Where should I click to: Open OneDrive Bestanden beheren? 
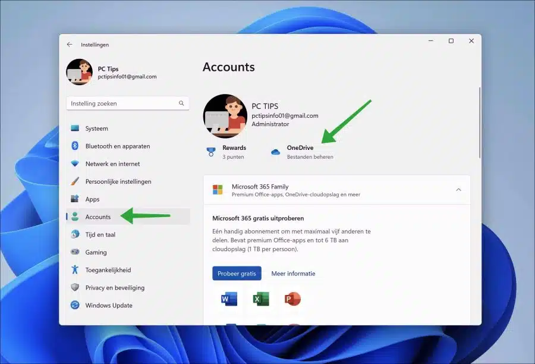[x=302, y=152]
